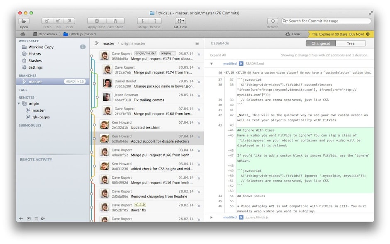Switch to the Changeset tab
The width and height of the screenshot is (390, 244).
pyautogui.click(x=321, y=43)
